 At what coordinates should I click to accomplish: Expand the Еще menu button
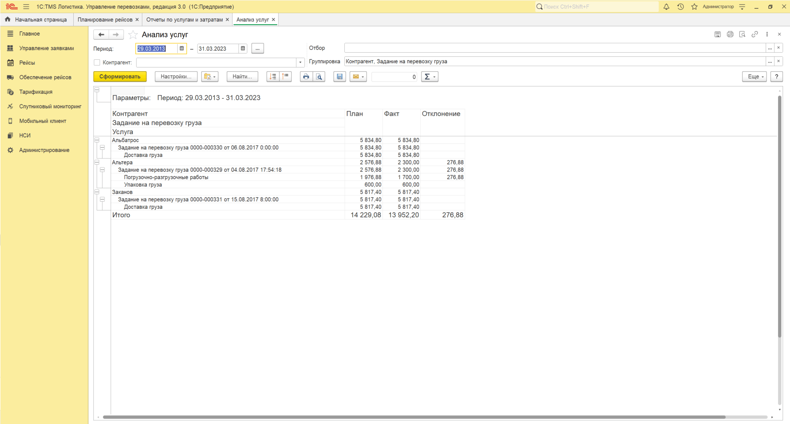tap(754, 77)
